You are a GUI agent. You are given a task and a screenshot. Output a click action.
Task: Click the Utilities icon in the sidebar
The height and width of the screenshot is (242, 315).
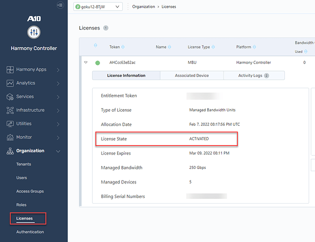10,124
